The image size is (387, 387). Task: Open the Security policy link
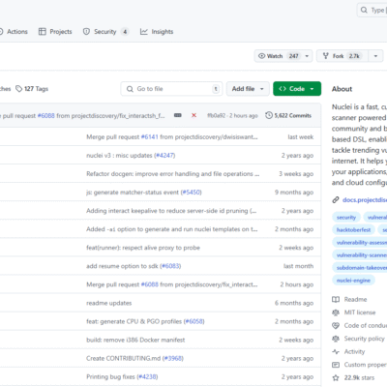click(365, 339)
